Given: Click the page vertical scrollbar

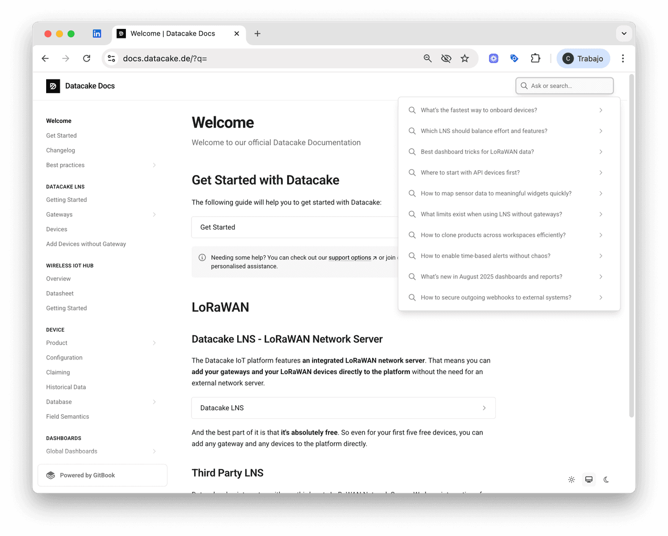Looking at the screenshot, I should click(632, 246).
